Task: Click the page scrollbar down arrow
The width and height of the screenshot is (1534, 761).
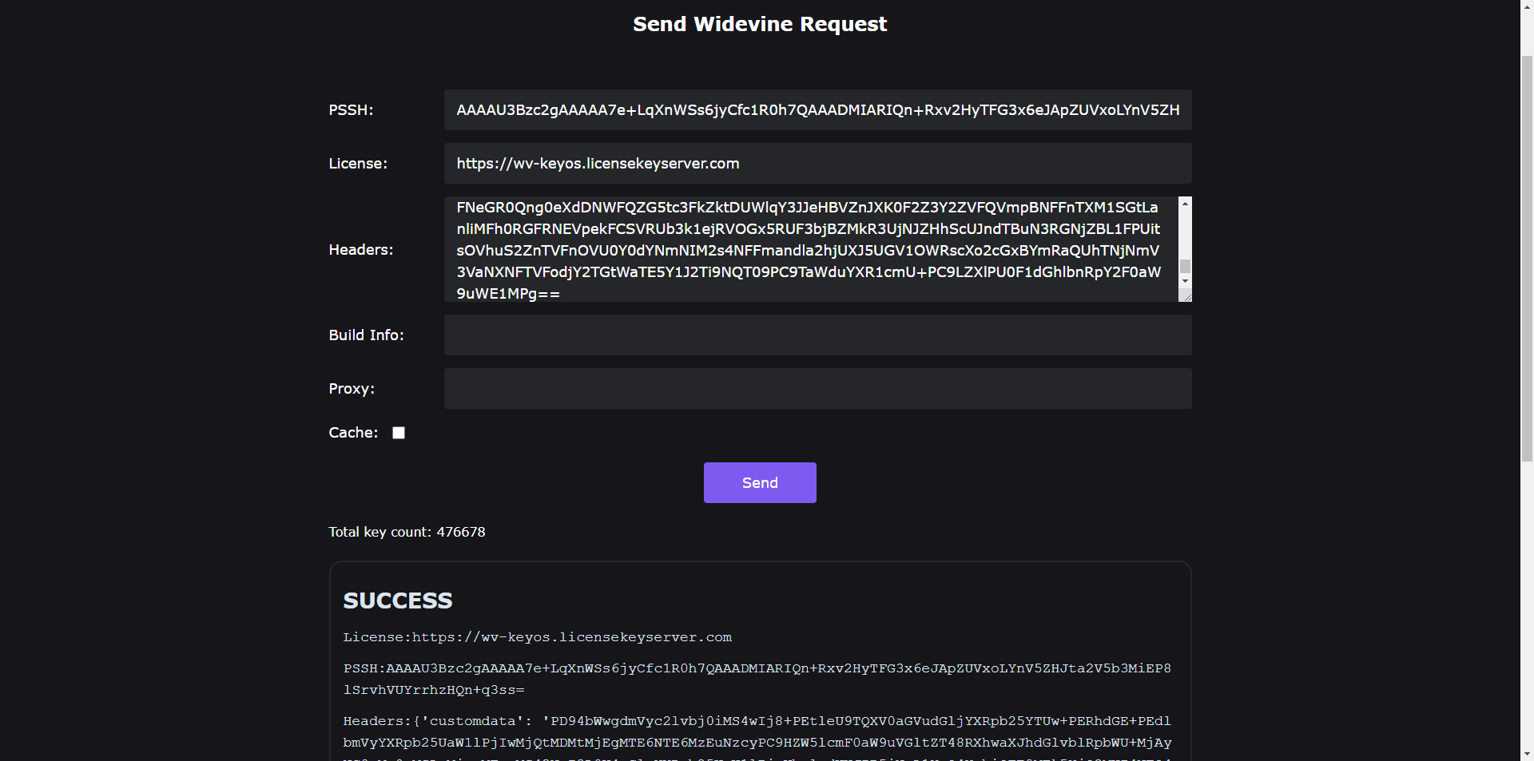Action: [1527, 754]
